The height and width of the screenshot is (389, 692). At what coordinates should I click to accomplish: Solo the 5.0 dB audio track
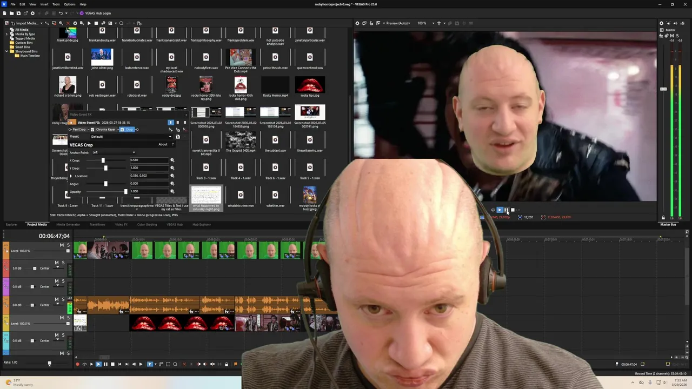click(63, 263)
